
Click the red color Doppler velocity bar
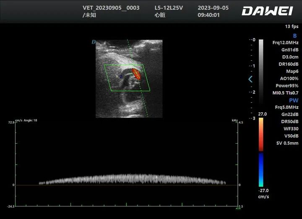coord(261,134)
